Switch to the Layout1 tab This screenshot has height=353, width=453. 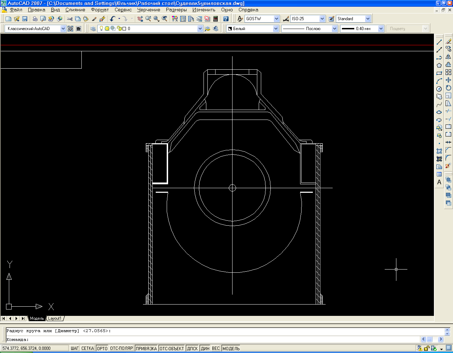pos(55,318)
